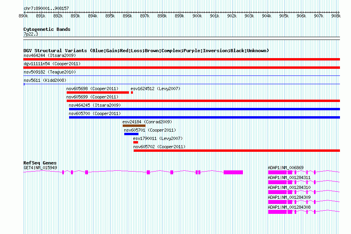Click ADAP1|NM_001284311 transcript label

click(289, 177)
